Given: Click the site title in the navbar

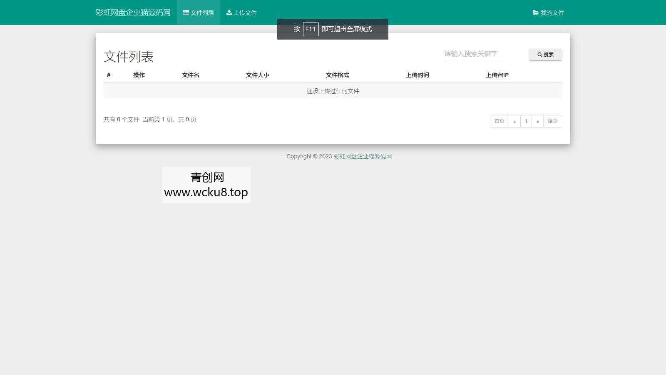Looking at the screenshot, I should tap(133, 12).
